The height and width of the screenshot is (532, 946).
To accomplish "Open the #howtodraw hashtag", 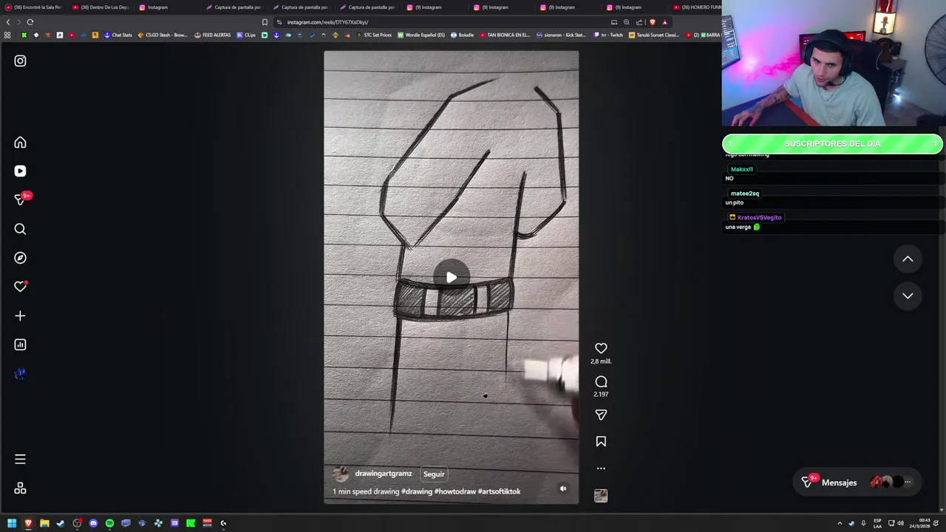I will [455, 491].
